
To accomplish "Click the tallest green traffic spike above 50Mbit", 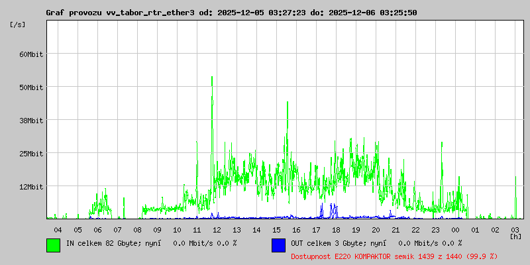I will click(x=212, y=79).
